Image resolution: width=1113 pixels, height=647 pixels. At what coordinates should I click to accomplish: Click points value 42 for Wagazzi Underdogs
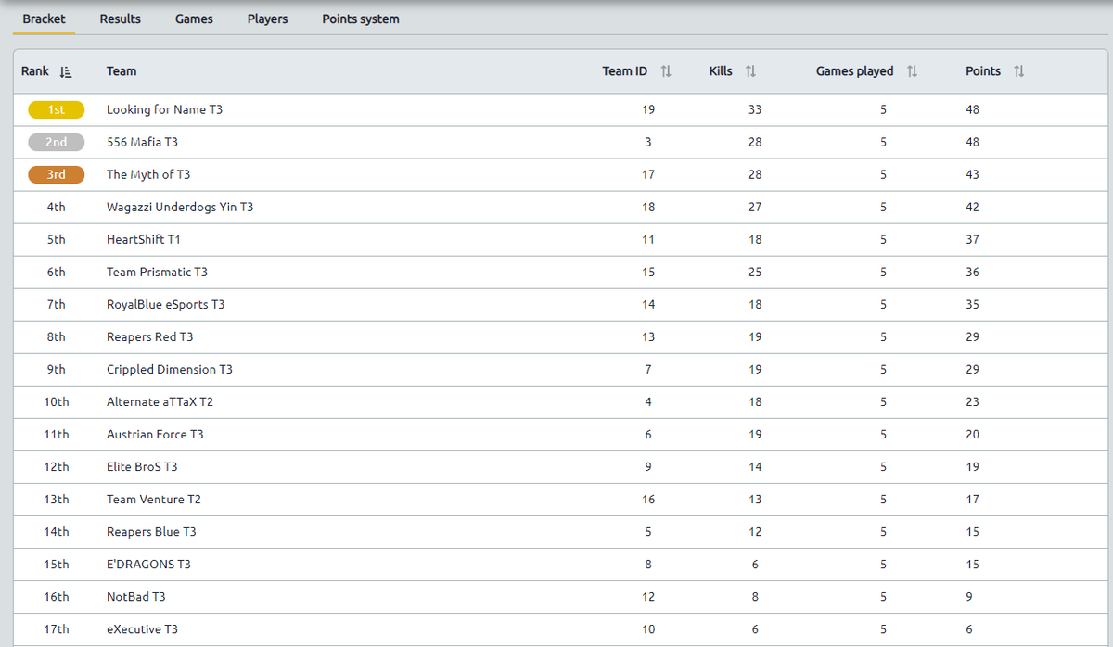click(972, 207)
